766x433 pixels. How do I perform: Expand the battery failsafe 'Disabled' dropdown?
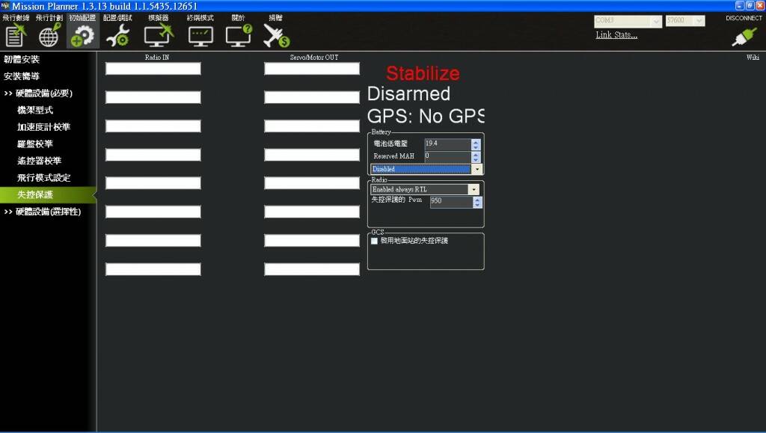[x=477, y=170]
